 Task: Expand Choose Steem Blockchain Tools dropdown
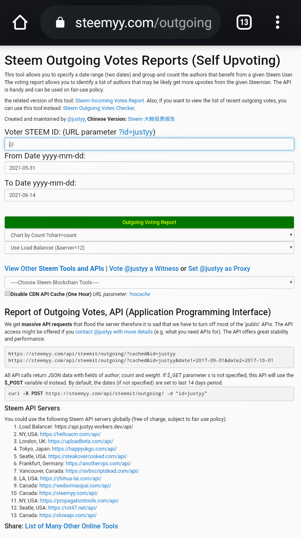pos(149,283)
